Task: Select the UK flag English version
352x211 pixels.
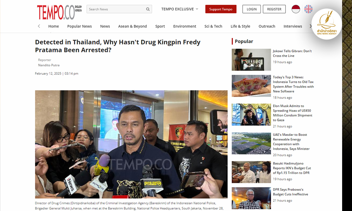Action: pos(308,9)
